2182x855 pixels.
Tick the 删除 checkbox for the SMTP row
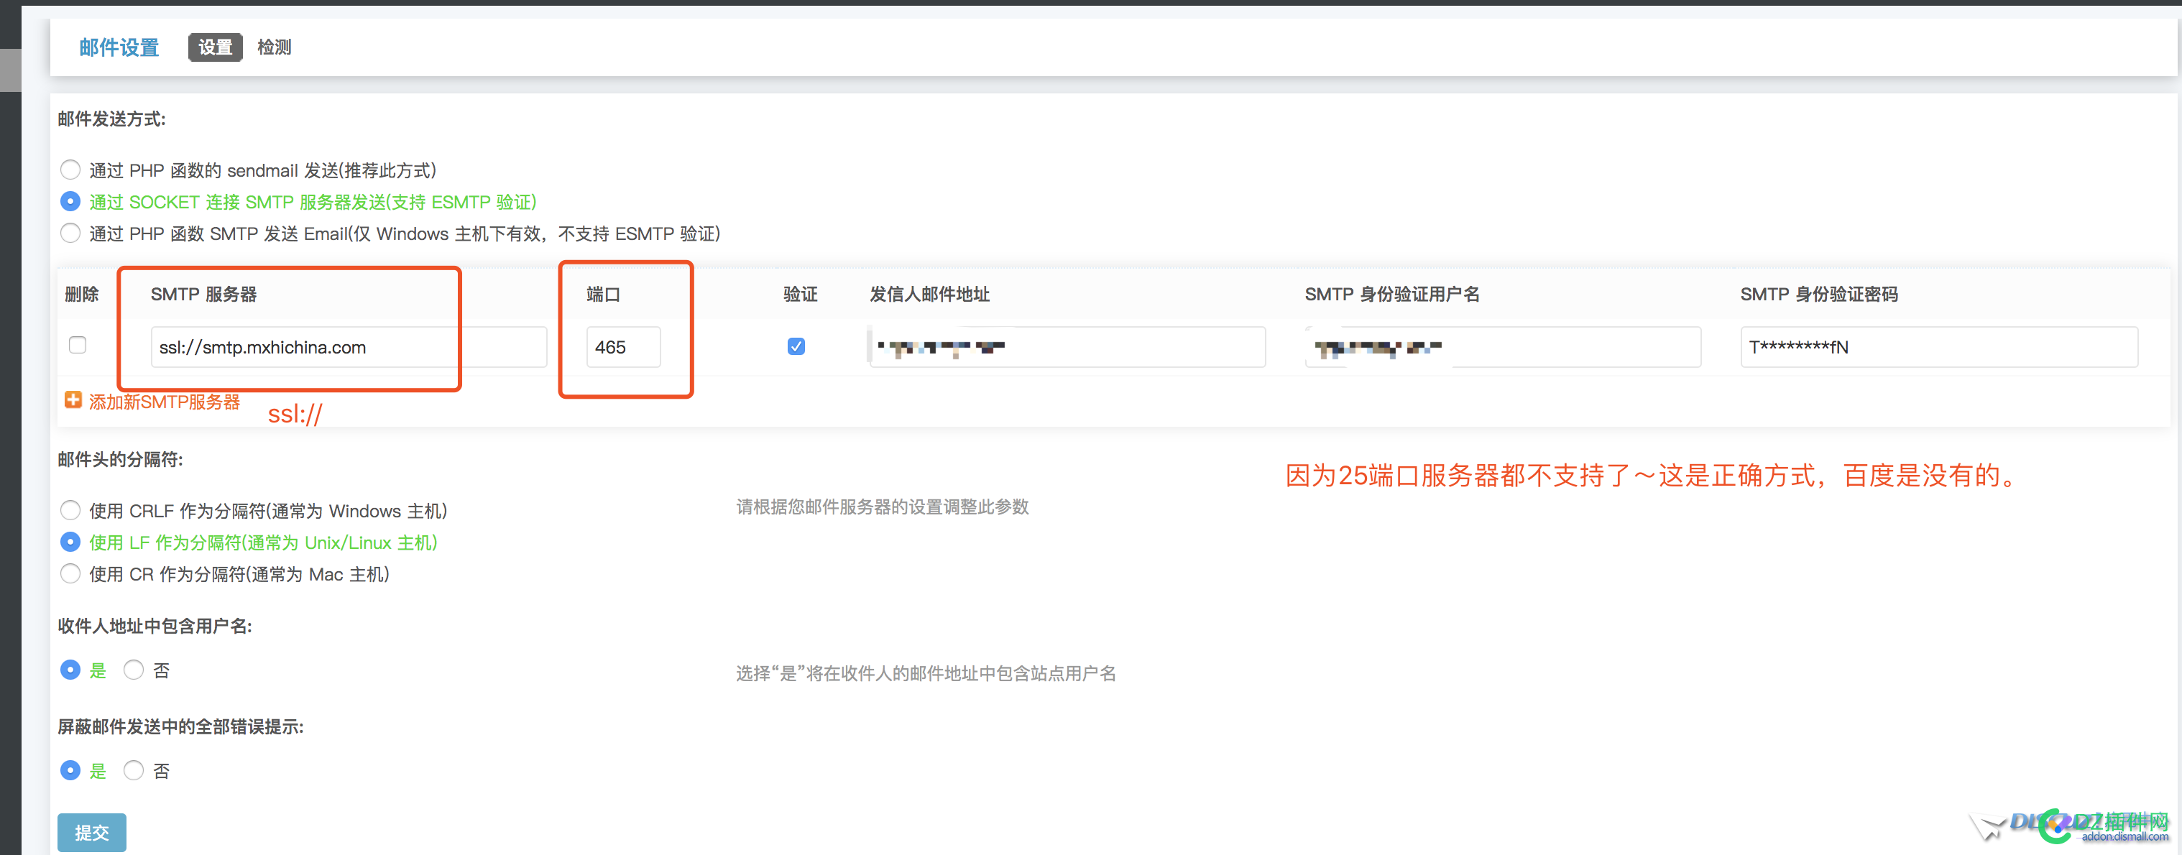pyautogui.click(x=78, y=345)
